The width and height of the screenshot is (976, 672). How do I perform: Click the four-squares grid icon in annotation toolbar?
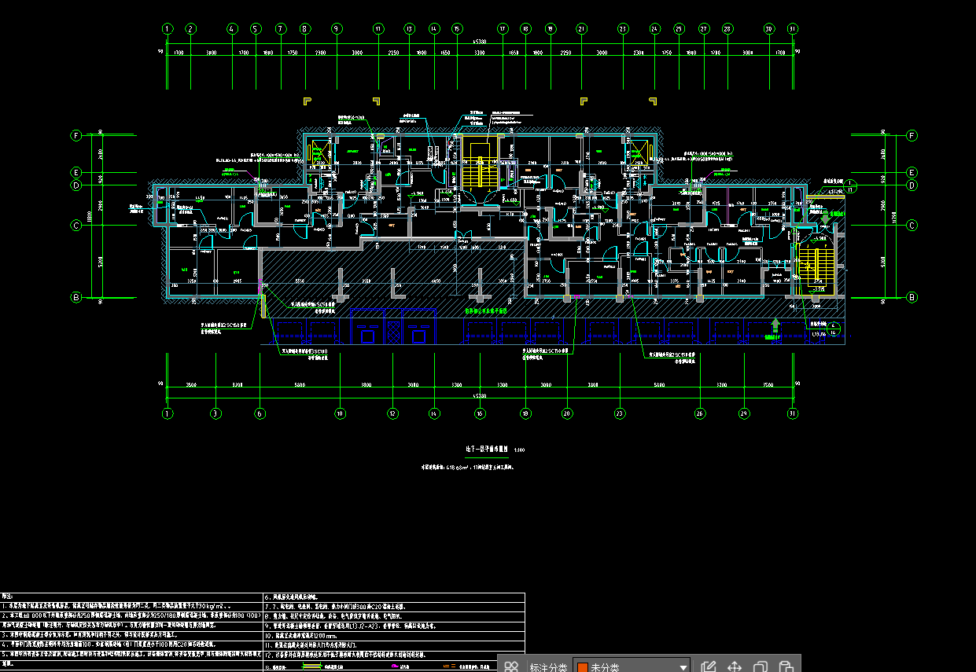click(x=511, y=666)
